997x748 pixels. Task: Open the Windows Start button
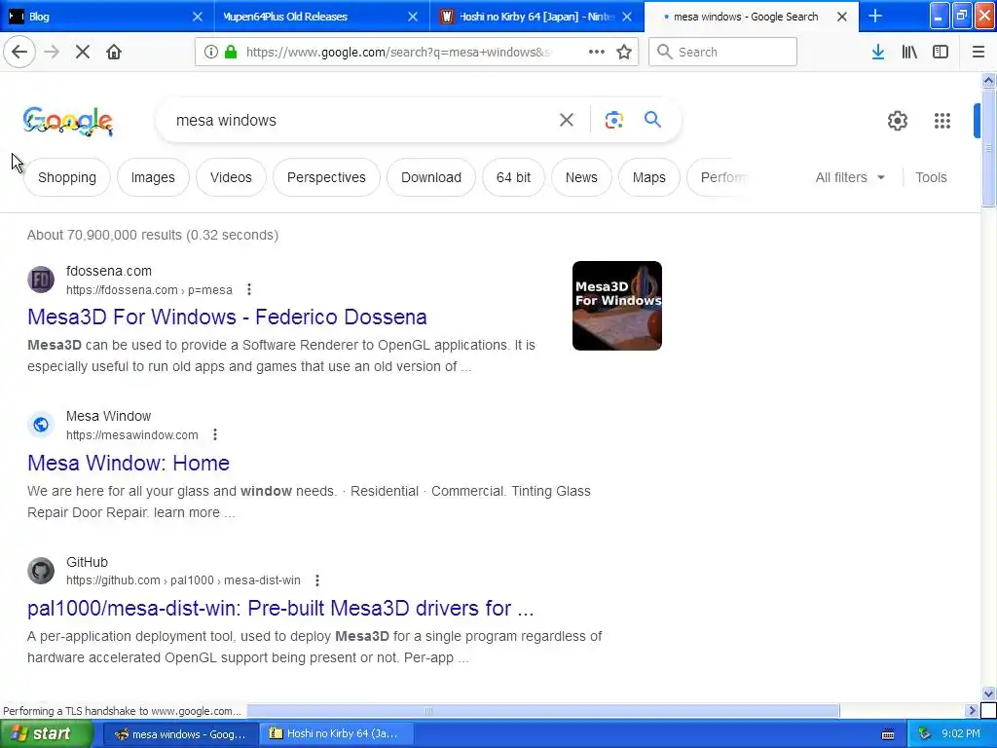coord(47,734)
